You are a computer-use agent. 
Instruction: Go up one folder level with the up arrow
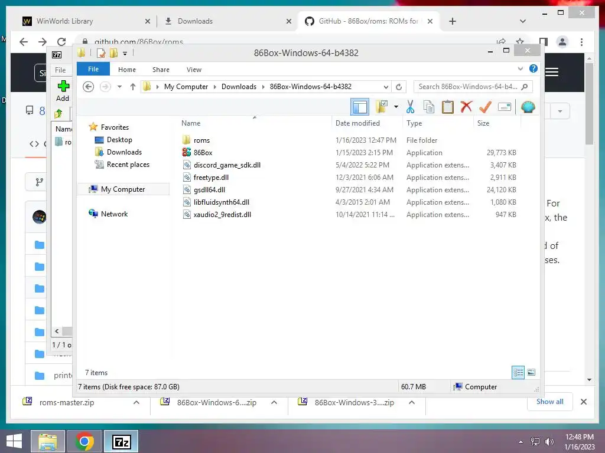[133, 87]
